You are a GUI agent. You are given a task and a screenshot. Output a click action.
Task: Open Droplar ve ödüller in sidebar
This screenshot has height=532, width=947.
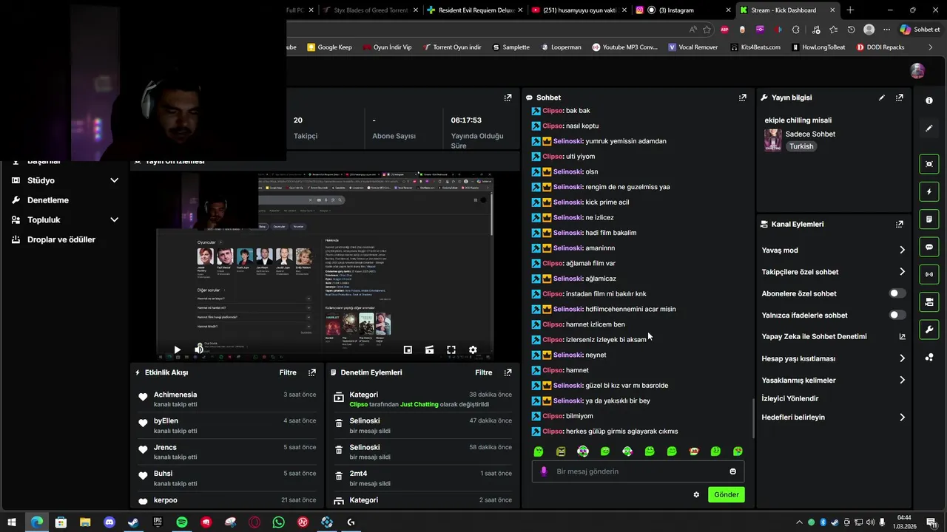point(61,239)
